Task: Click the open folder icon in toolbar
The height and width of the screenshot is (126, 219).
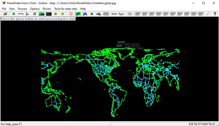Action: [x=5, y=14]
